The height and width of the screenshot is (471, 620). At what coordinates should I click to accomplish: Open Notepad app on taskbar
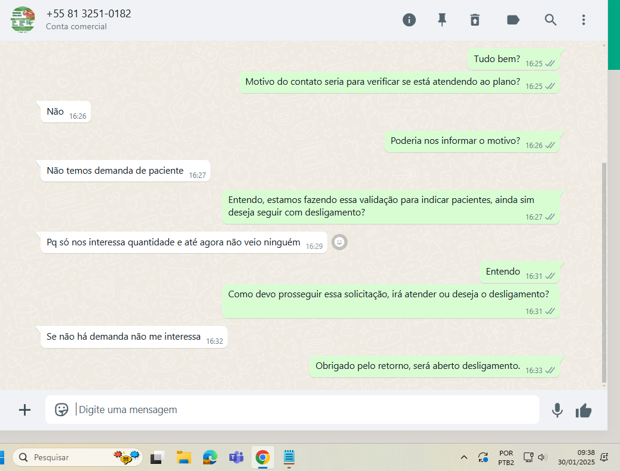pos(289,457)
